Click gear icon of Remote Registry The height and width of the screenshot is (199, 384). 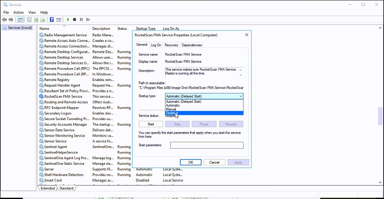(41, 80)
